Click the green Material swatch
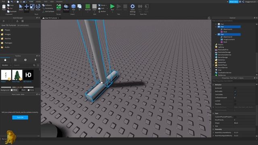This screenshot has height=145, width=258. [88, 6]
